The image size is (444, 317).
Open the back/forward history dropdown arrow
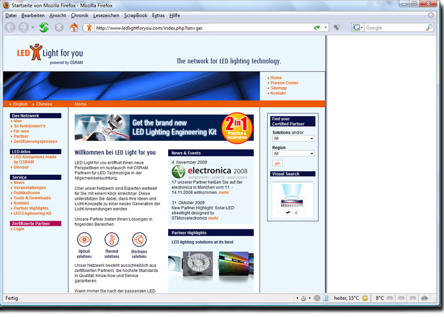(x=32, y=28)
